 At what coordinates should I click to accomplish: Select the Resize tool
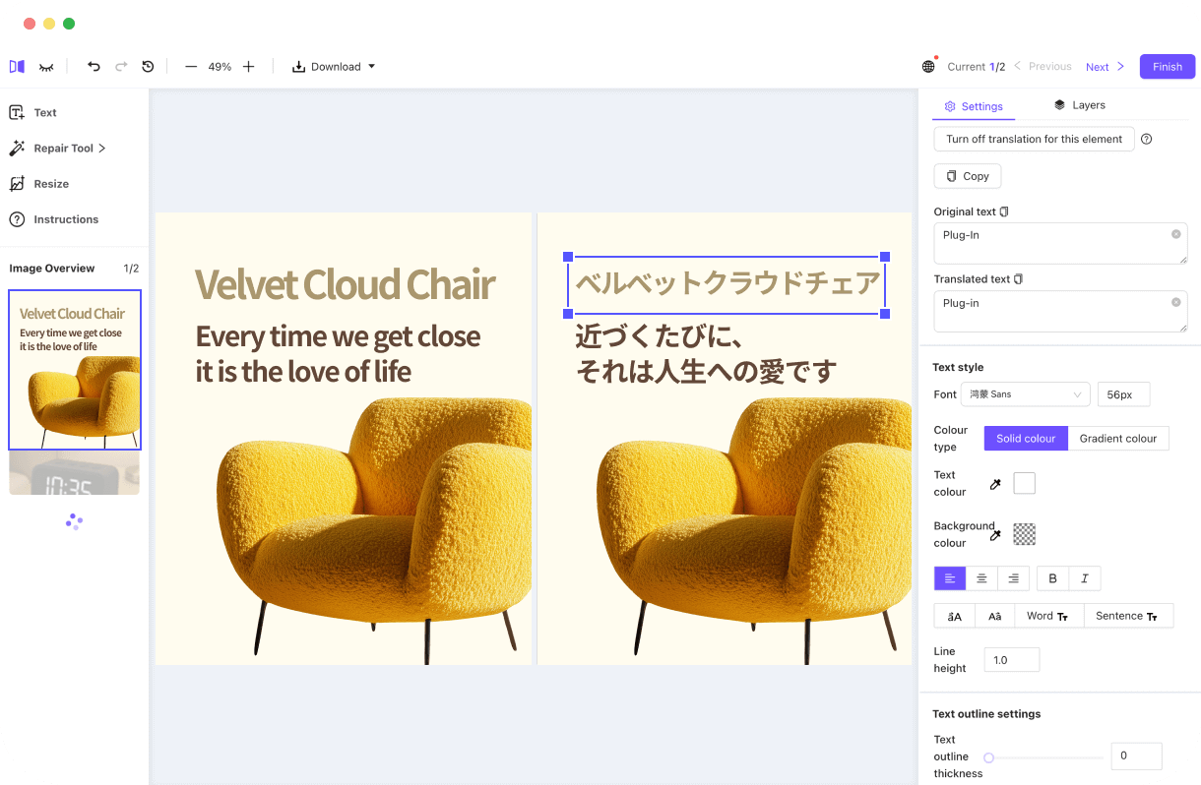pyautogui.click(x=38, y=184)
